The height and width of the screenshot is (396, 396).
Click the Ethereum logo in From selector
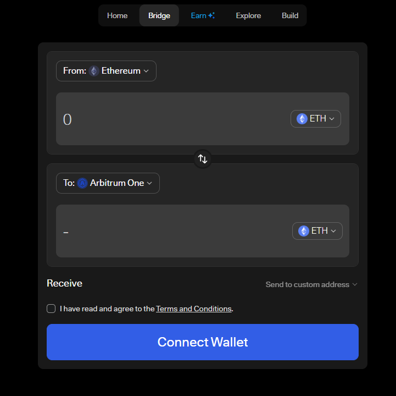(x=94, y=71)
